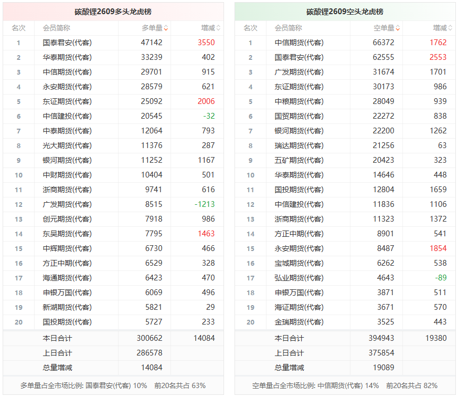Select 东吴期货(代客) long position row

pos(113,234)
